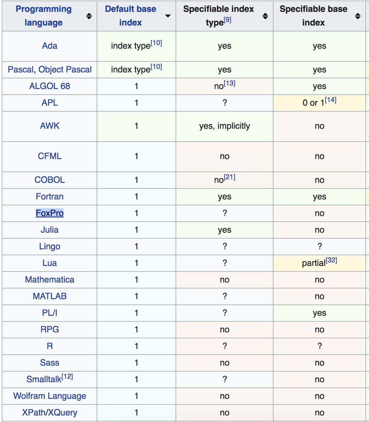Click 'no' index type cell in RPG row

tap(225, 330)
